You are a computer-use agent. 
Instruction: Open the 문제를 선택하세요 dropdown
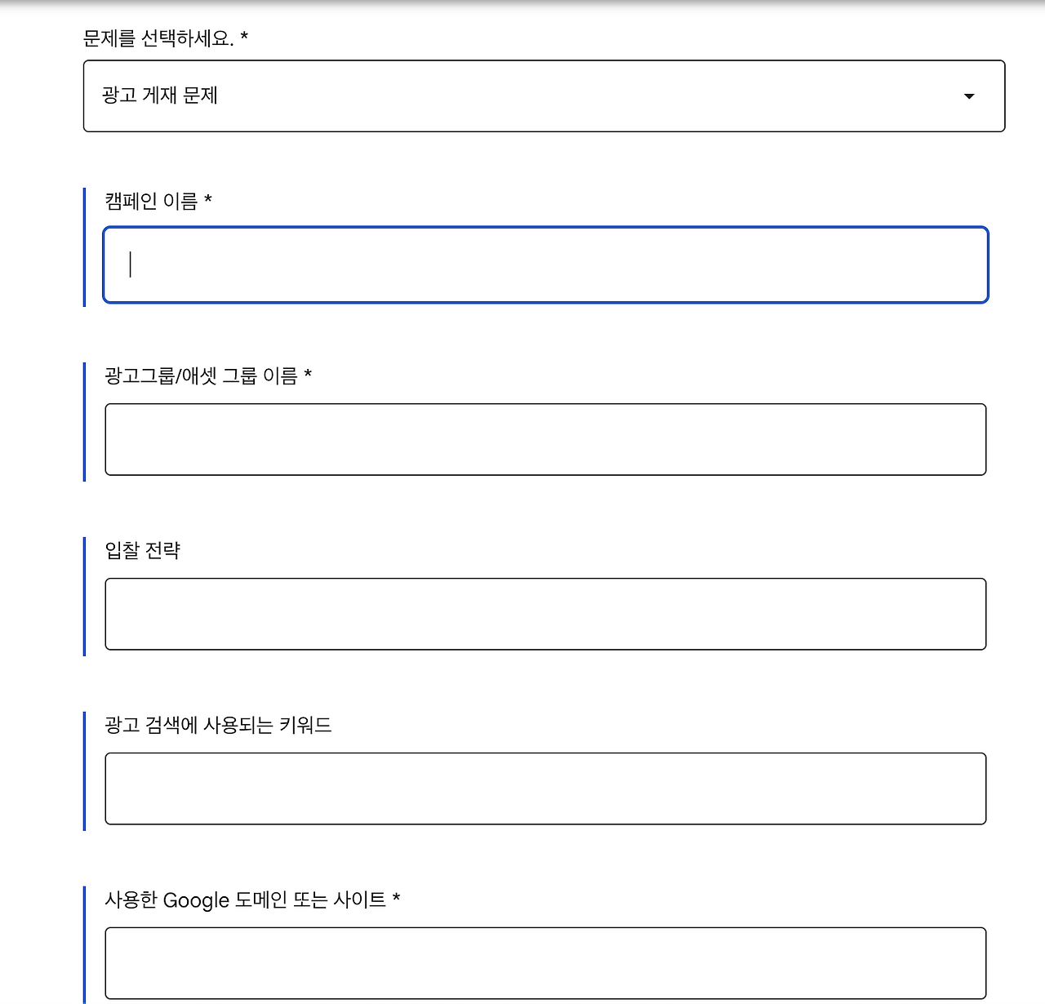543,96
